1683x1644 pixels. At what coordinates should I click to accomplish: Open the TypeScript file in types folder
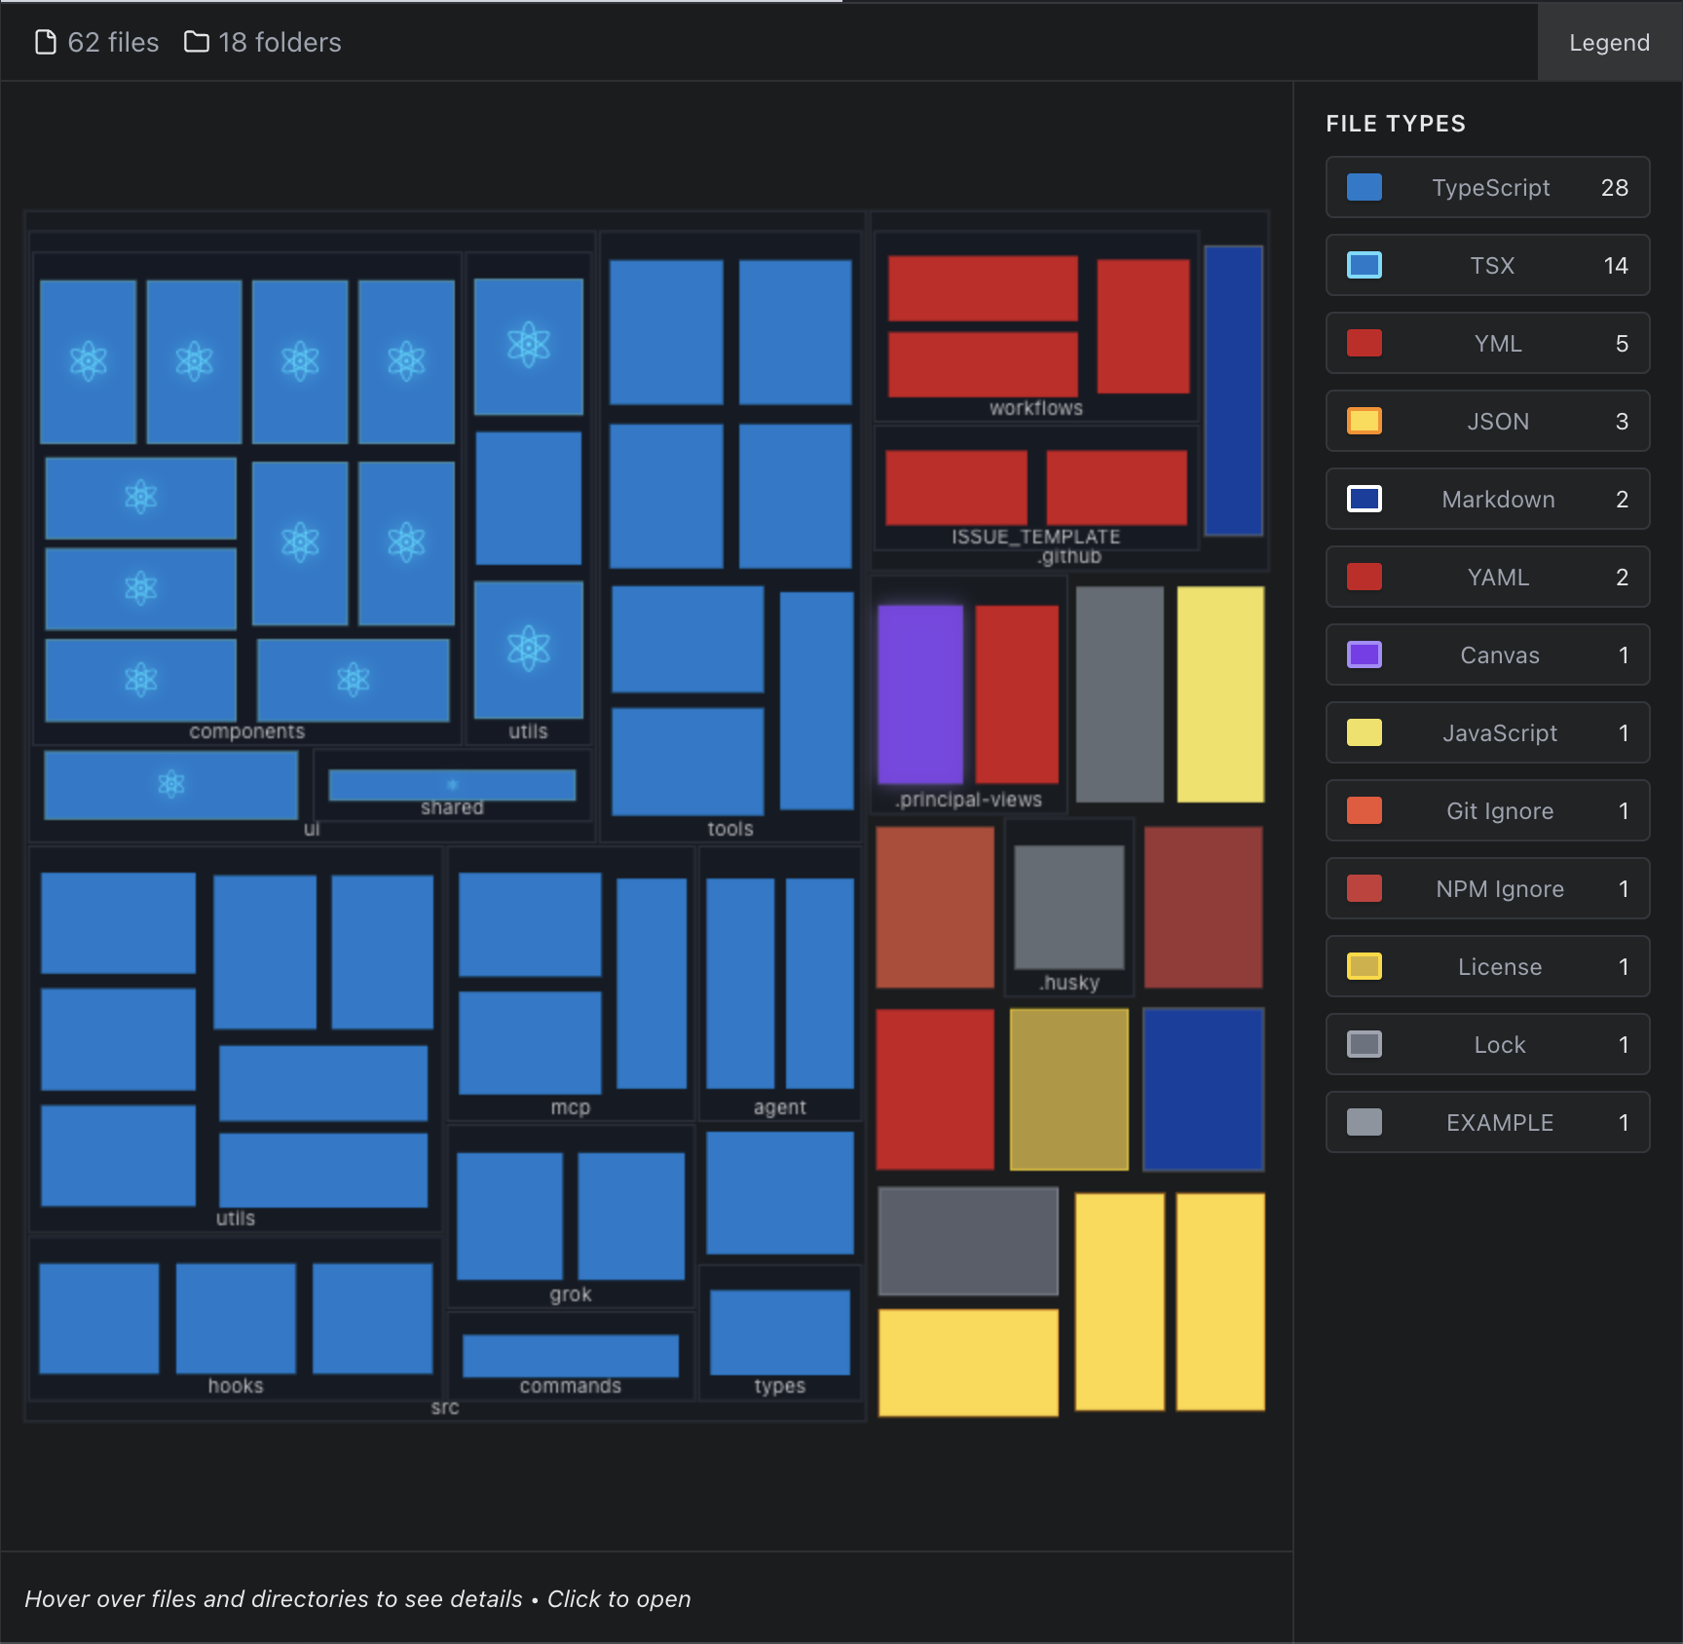tap(779, 1331)
